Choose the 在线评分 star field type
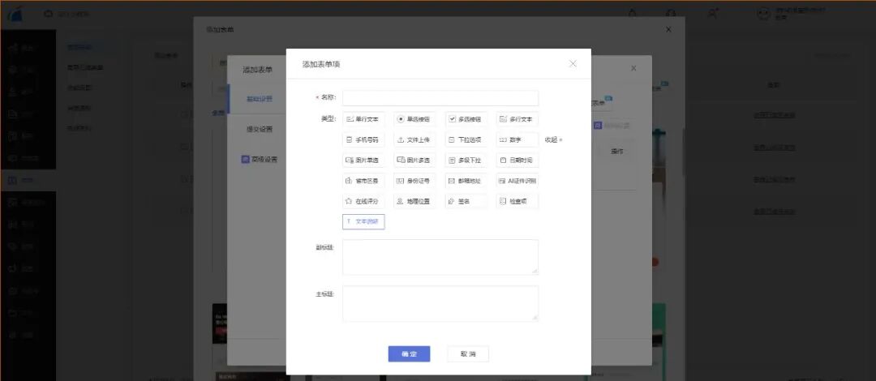Screen dimensions: 876x381 [x=363, y=202]
